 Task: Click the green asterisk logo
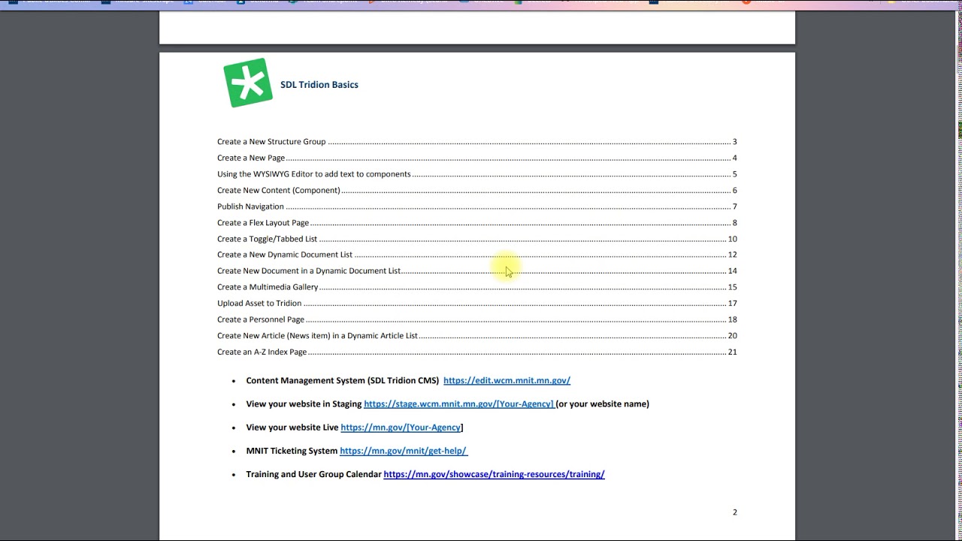(x=248, y=83)
